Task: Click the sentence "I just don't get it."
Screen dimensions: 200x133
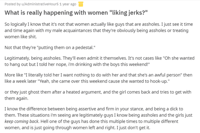Action: click(x=133, y=128)
